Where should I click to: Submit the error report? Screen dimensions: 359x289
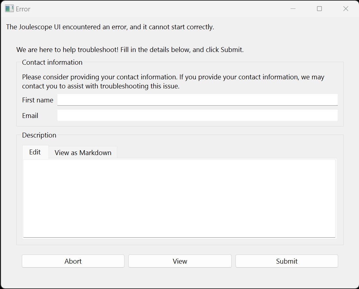coord(287,261)
